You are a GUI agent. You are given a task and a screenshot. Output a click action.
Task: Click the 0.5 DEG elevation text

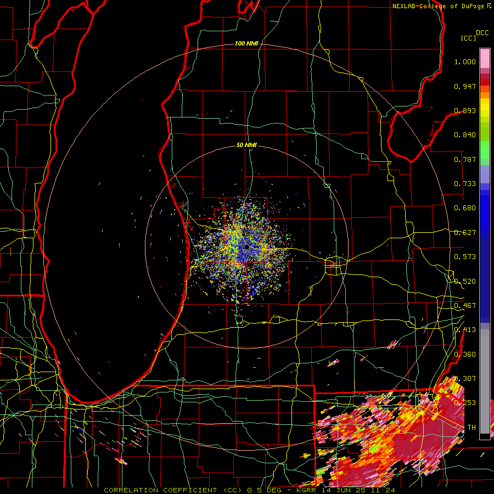tap(263, 490)
